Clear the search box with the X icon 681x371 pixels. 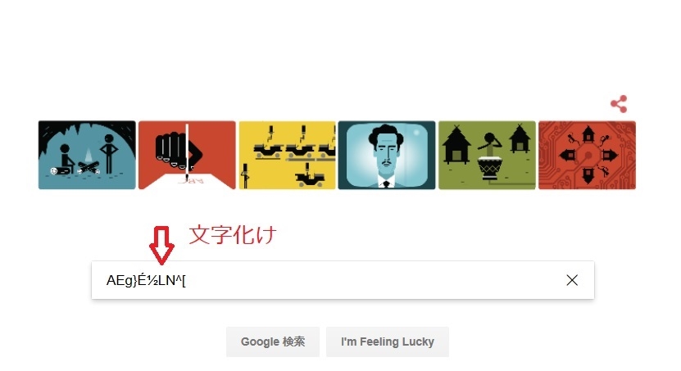572,280
